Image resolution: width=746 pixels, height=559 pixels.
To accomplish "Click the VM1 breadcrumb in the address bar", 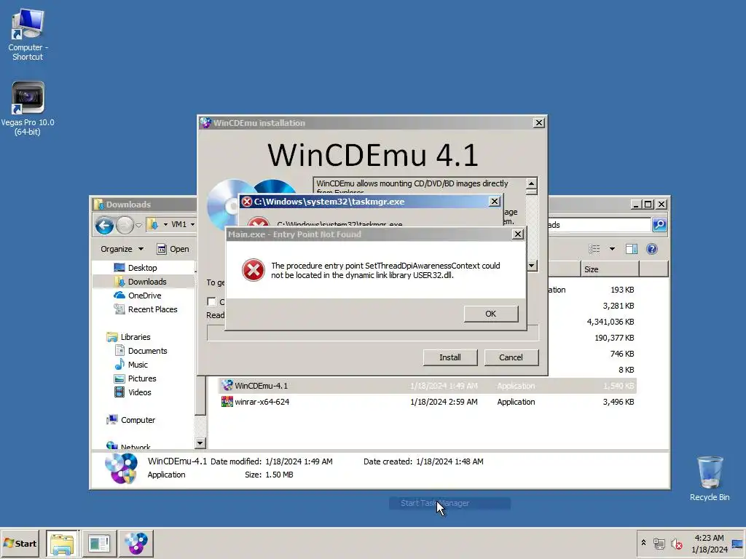I will pos(179,224).
